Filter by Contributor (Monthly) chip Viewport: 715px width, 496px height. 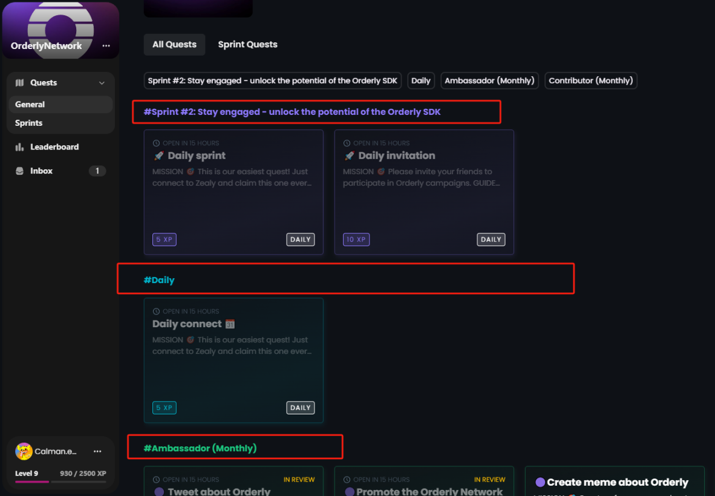[590, 80]
